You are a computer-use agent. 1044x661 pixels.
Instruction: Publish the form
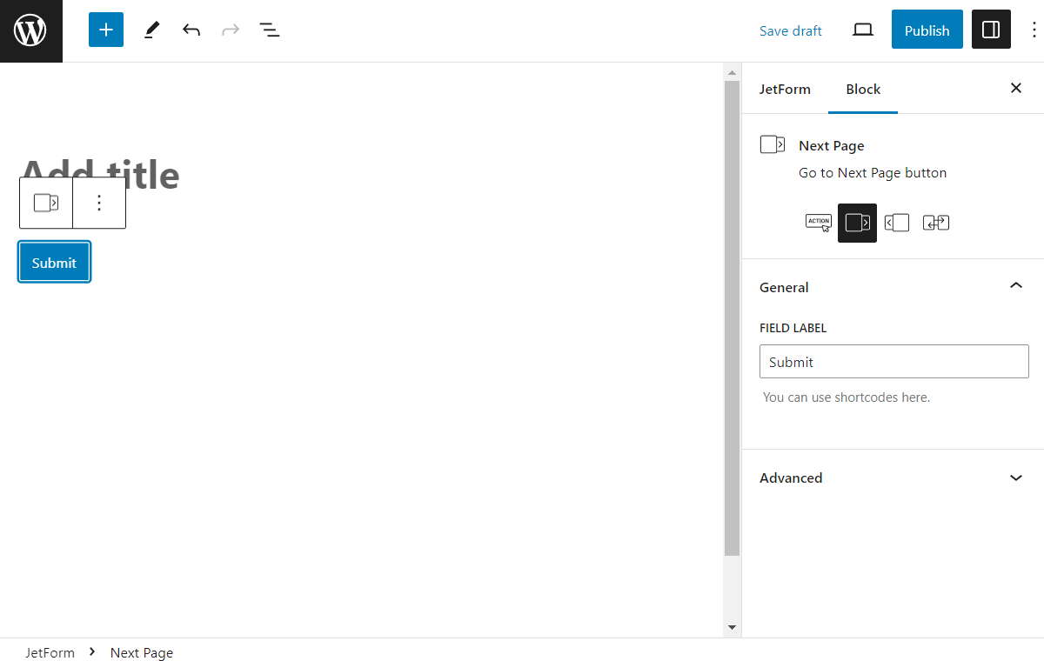pos(927,29)
